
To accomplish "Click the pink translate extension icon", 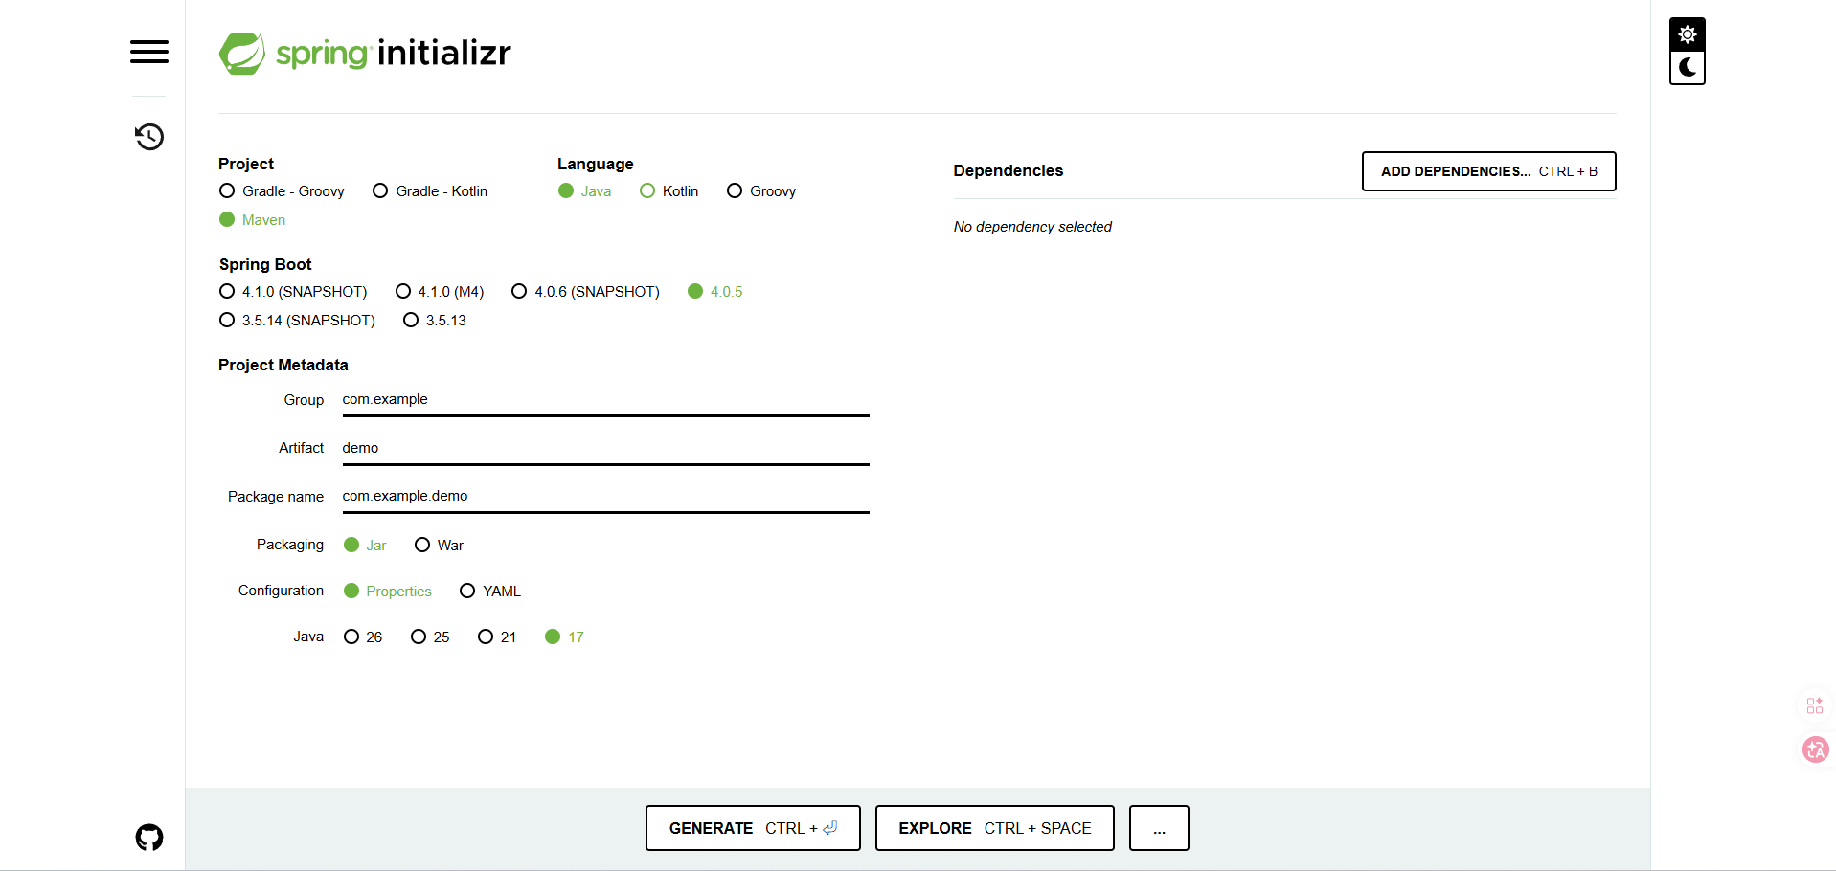I will pyautogui.click(x=1815, y=749).
